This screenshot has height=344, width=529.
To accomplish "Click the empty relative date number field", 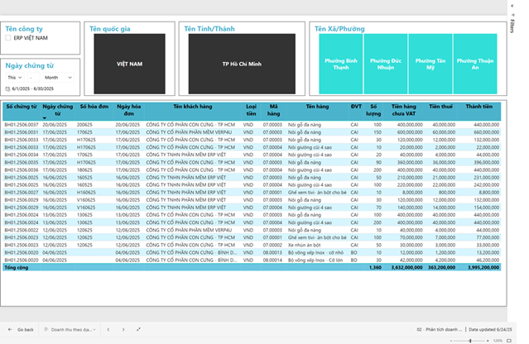I will [35, 77].
